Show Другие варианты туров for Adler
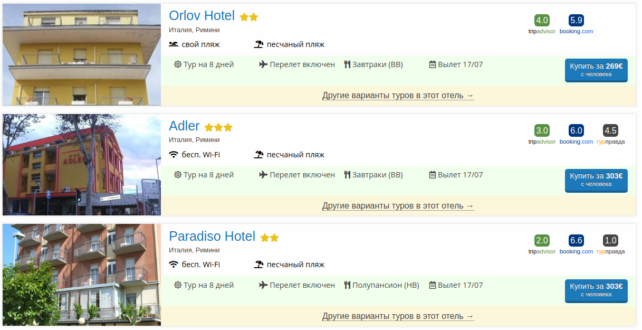This screenshot has height=330, width=642. tap(398, 206)
